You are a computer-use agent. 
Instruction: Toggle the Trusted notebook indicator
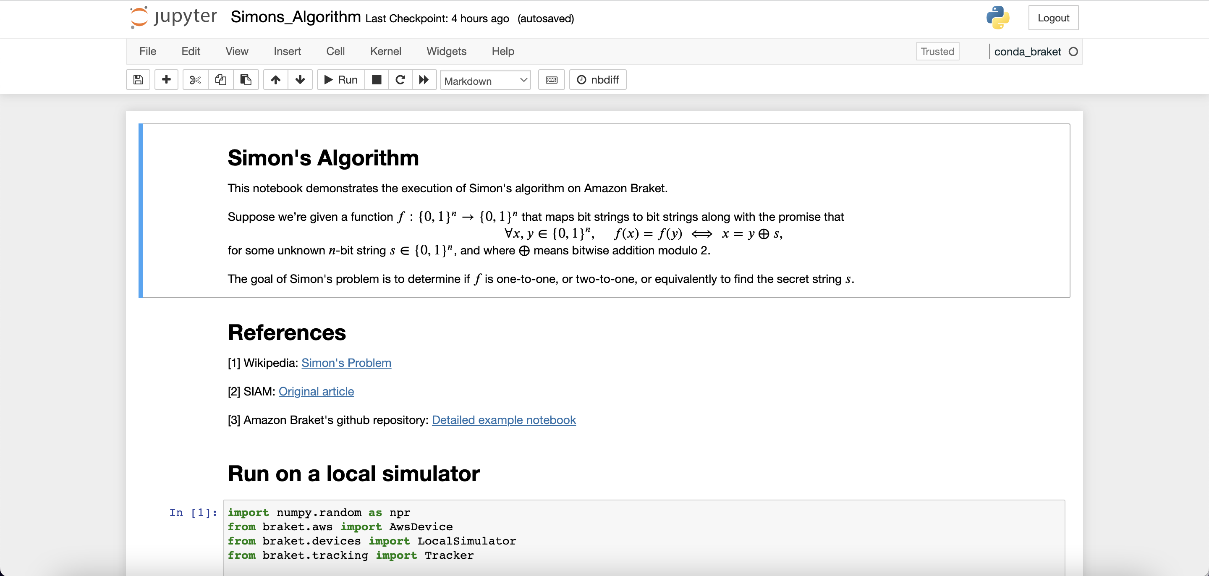[937, 52]
